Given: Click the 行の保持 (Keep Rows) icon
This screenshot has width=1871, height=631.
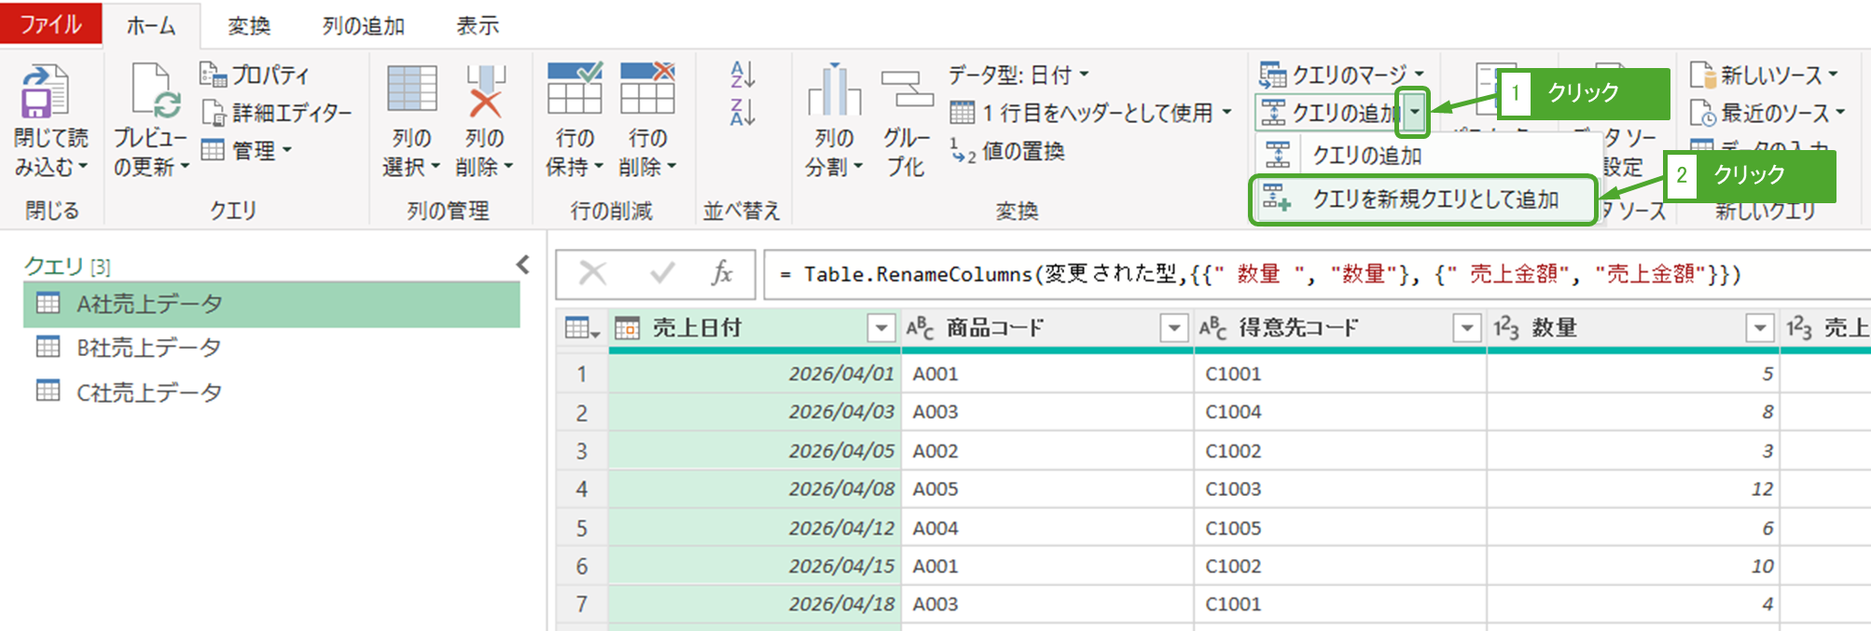Looking at the screenshot, I should pos(574,89).
